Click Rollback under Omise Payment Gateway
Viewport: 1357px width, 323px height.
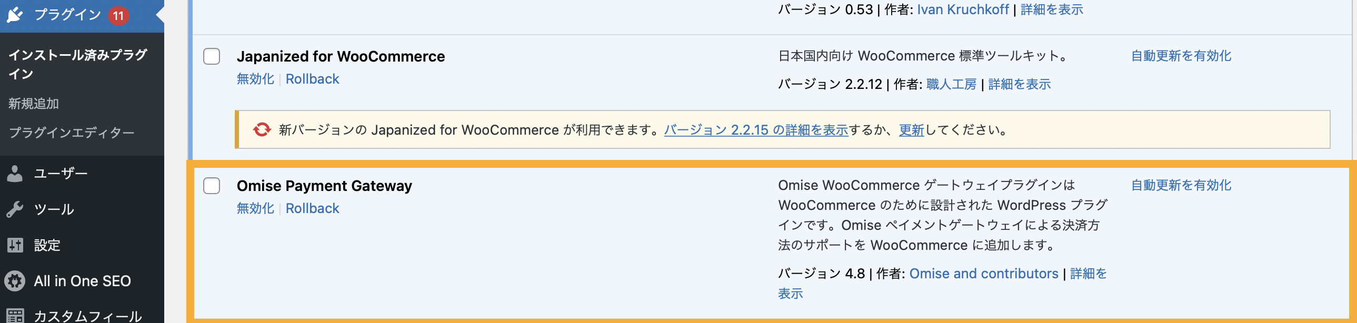pyautogui.click(x=312, y=208)
